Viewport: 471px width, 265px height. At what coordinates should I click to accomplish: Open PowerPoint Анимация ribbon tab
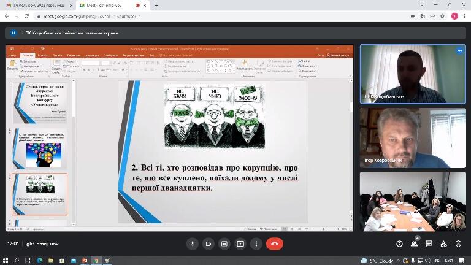[92, 56]
